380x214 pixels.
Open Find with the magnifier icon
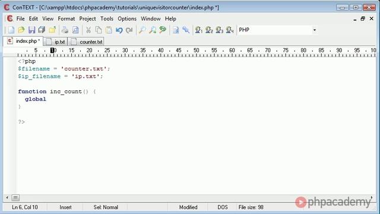point(142,30)
